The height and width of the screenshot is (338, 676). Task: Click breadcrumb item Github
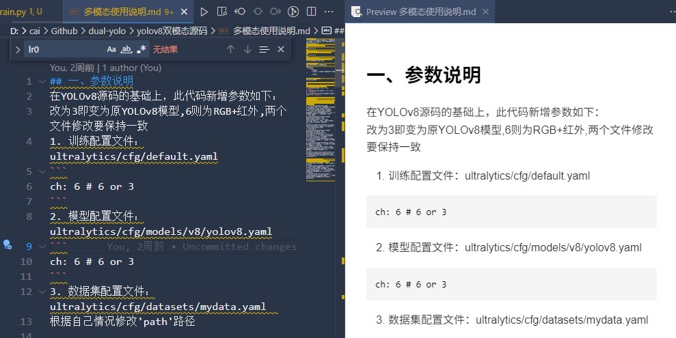point(64,31)
